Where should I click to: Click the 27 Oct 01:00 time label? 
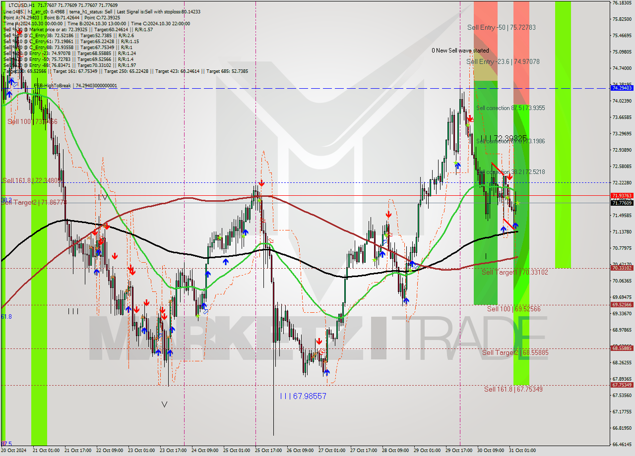332,451
